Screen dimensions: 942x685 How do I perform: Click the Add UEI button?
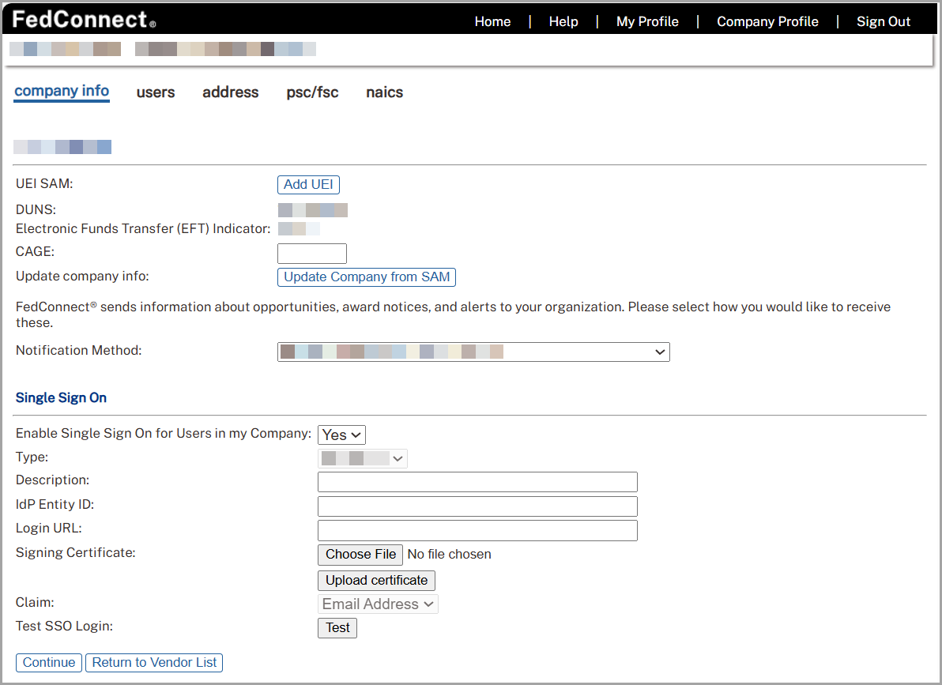pyautogui.click(x=308, y=184)
